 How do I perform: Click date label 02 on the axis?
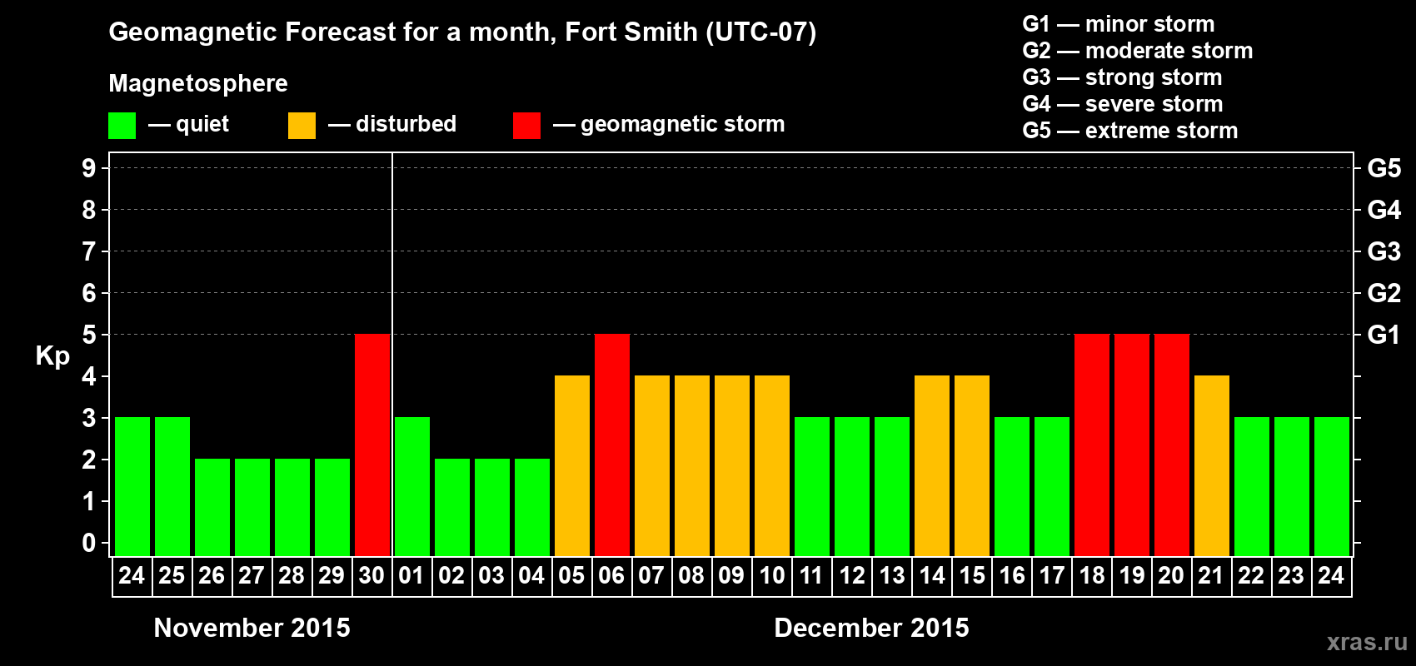click(451, 576)
